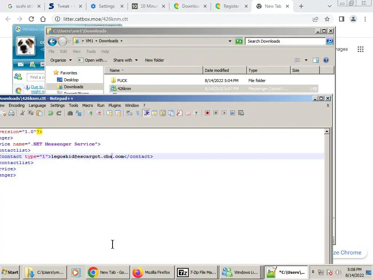Click Open with... in Explorer toolbar
The height and width of the screenshot is (280, 373).
93,60
